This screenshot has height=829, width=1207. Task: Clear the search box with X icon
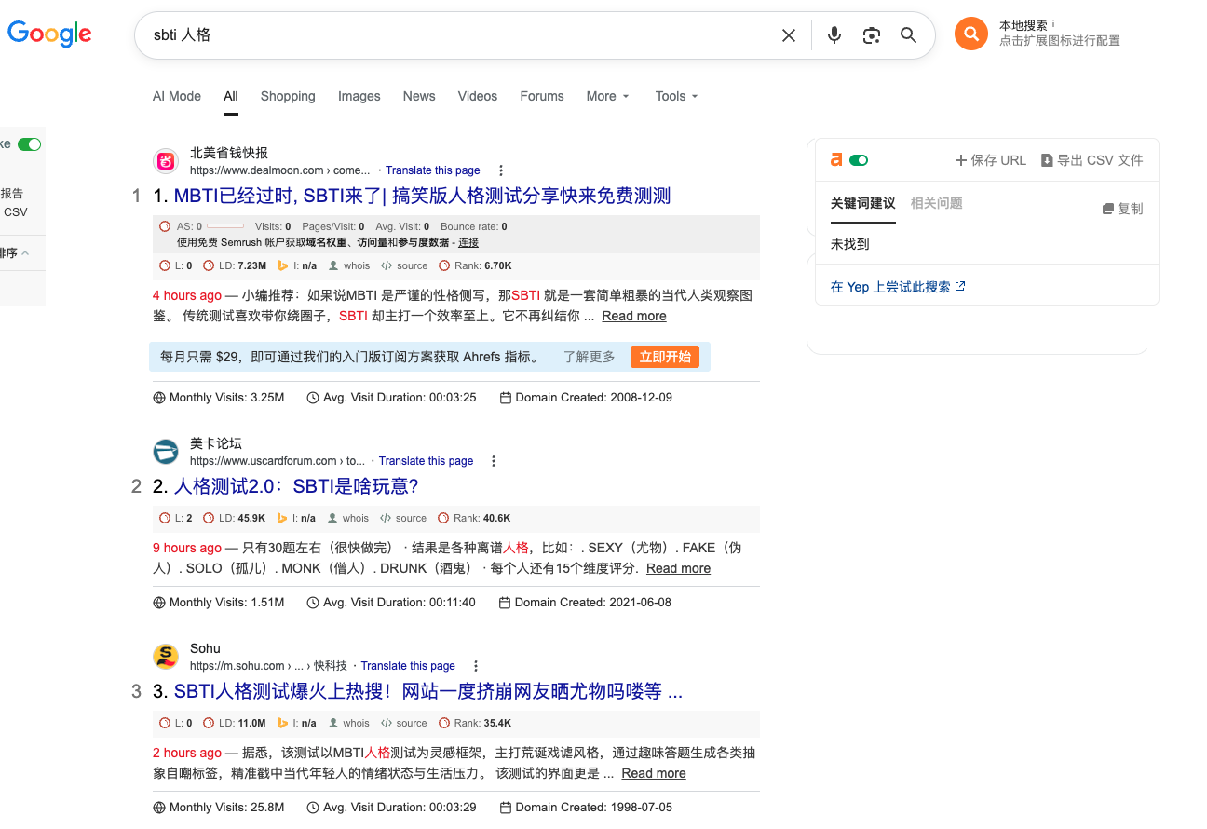789,35
